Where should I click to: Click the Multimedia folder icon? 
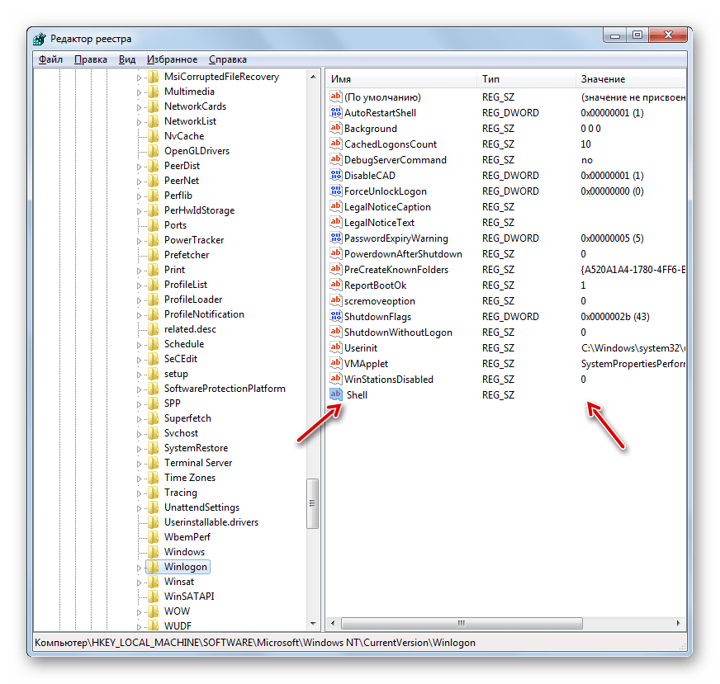(x=154, y=92)
